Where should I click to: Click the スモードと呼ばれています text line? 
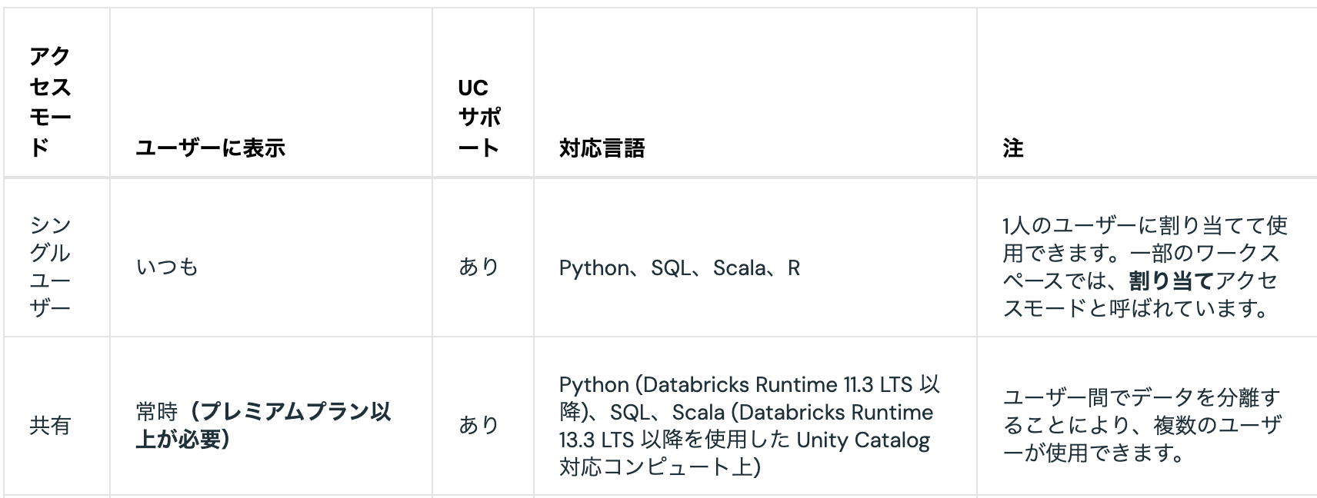(1135, 308)
